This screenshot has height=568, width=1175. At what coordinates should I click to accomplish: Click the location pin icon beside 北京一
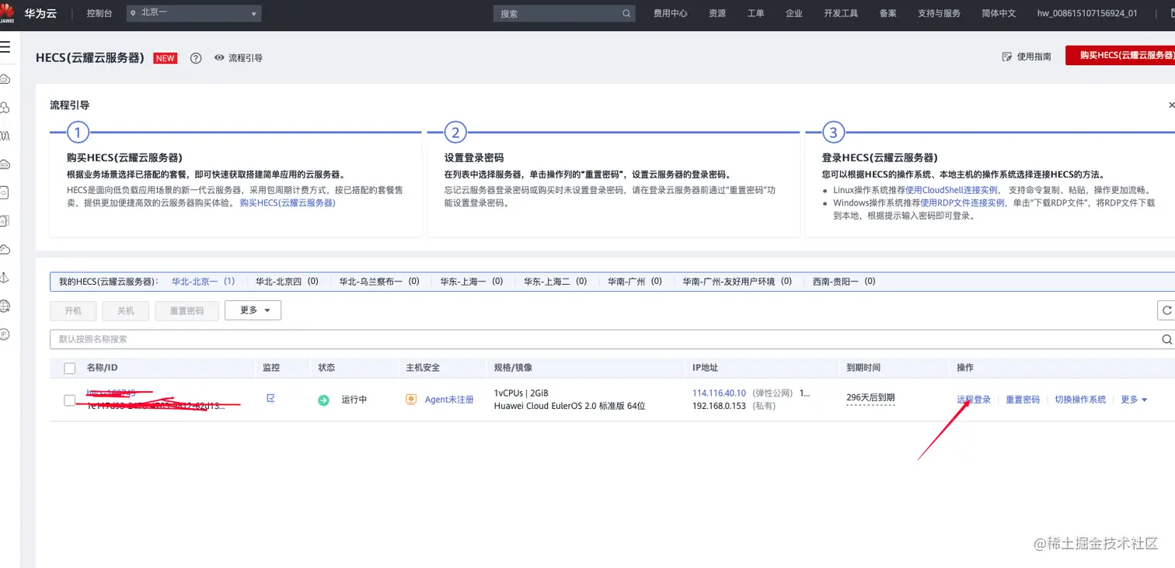coord(134,13)
